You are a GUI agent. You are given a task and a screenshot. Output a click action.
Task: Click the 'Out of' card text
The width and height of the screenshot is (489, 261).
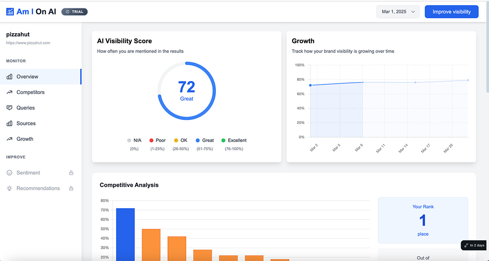click(423, 258)
